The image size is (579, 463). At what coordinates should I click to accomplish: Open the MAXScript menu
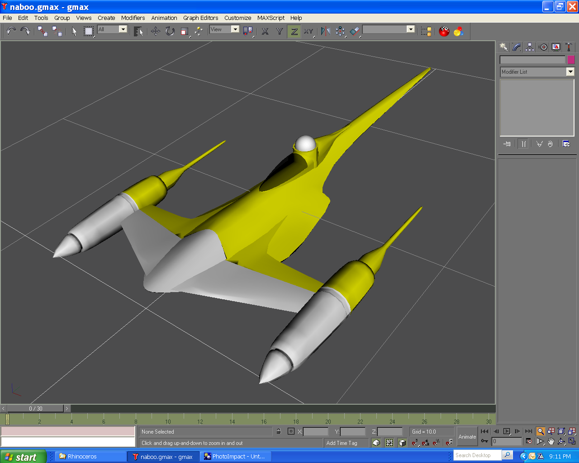click(271, 18)
